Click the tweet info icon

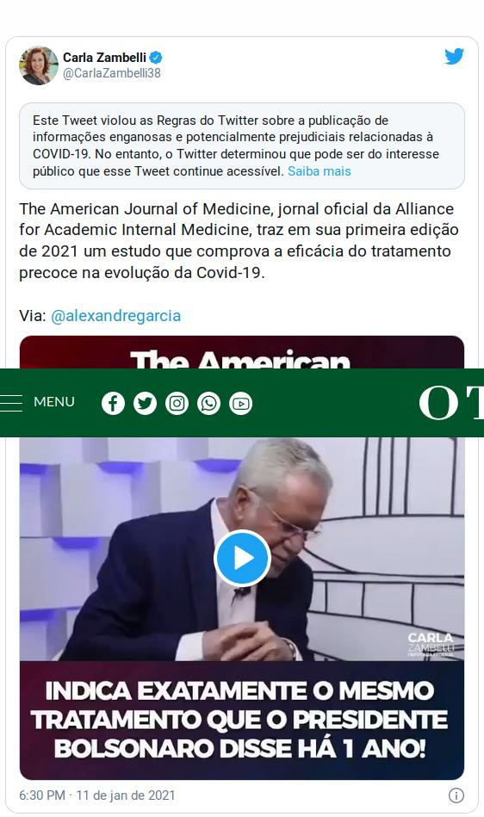[456, 795]
